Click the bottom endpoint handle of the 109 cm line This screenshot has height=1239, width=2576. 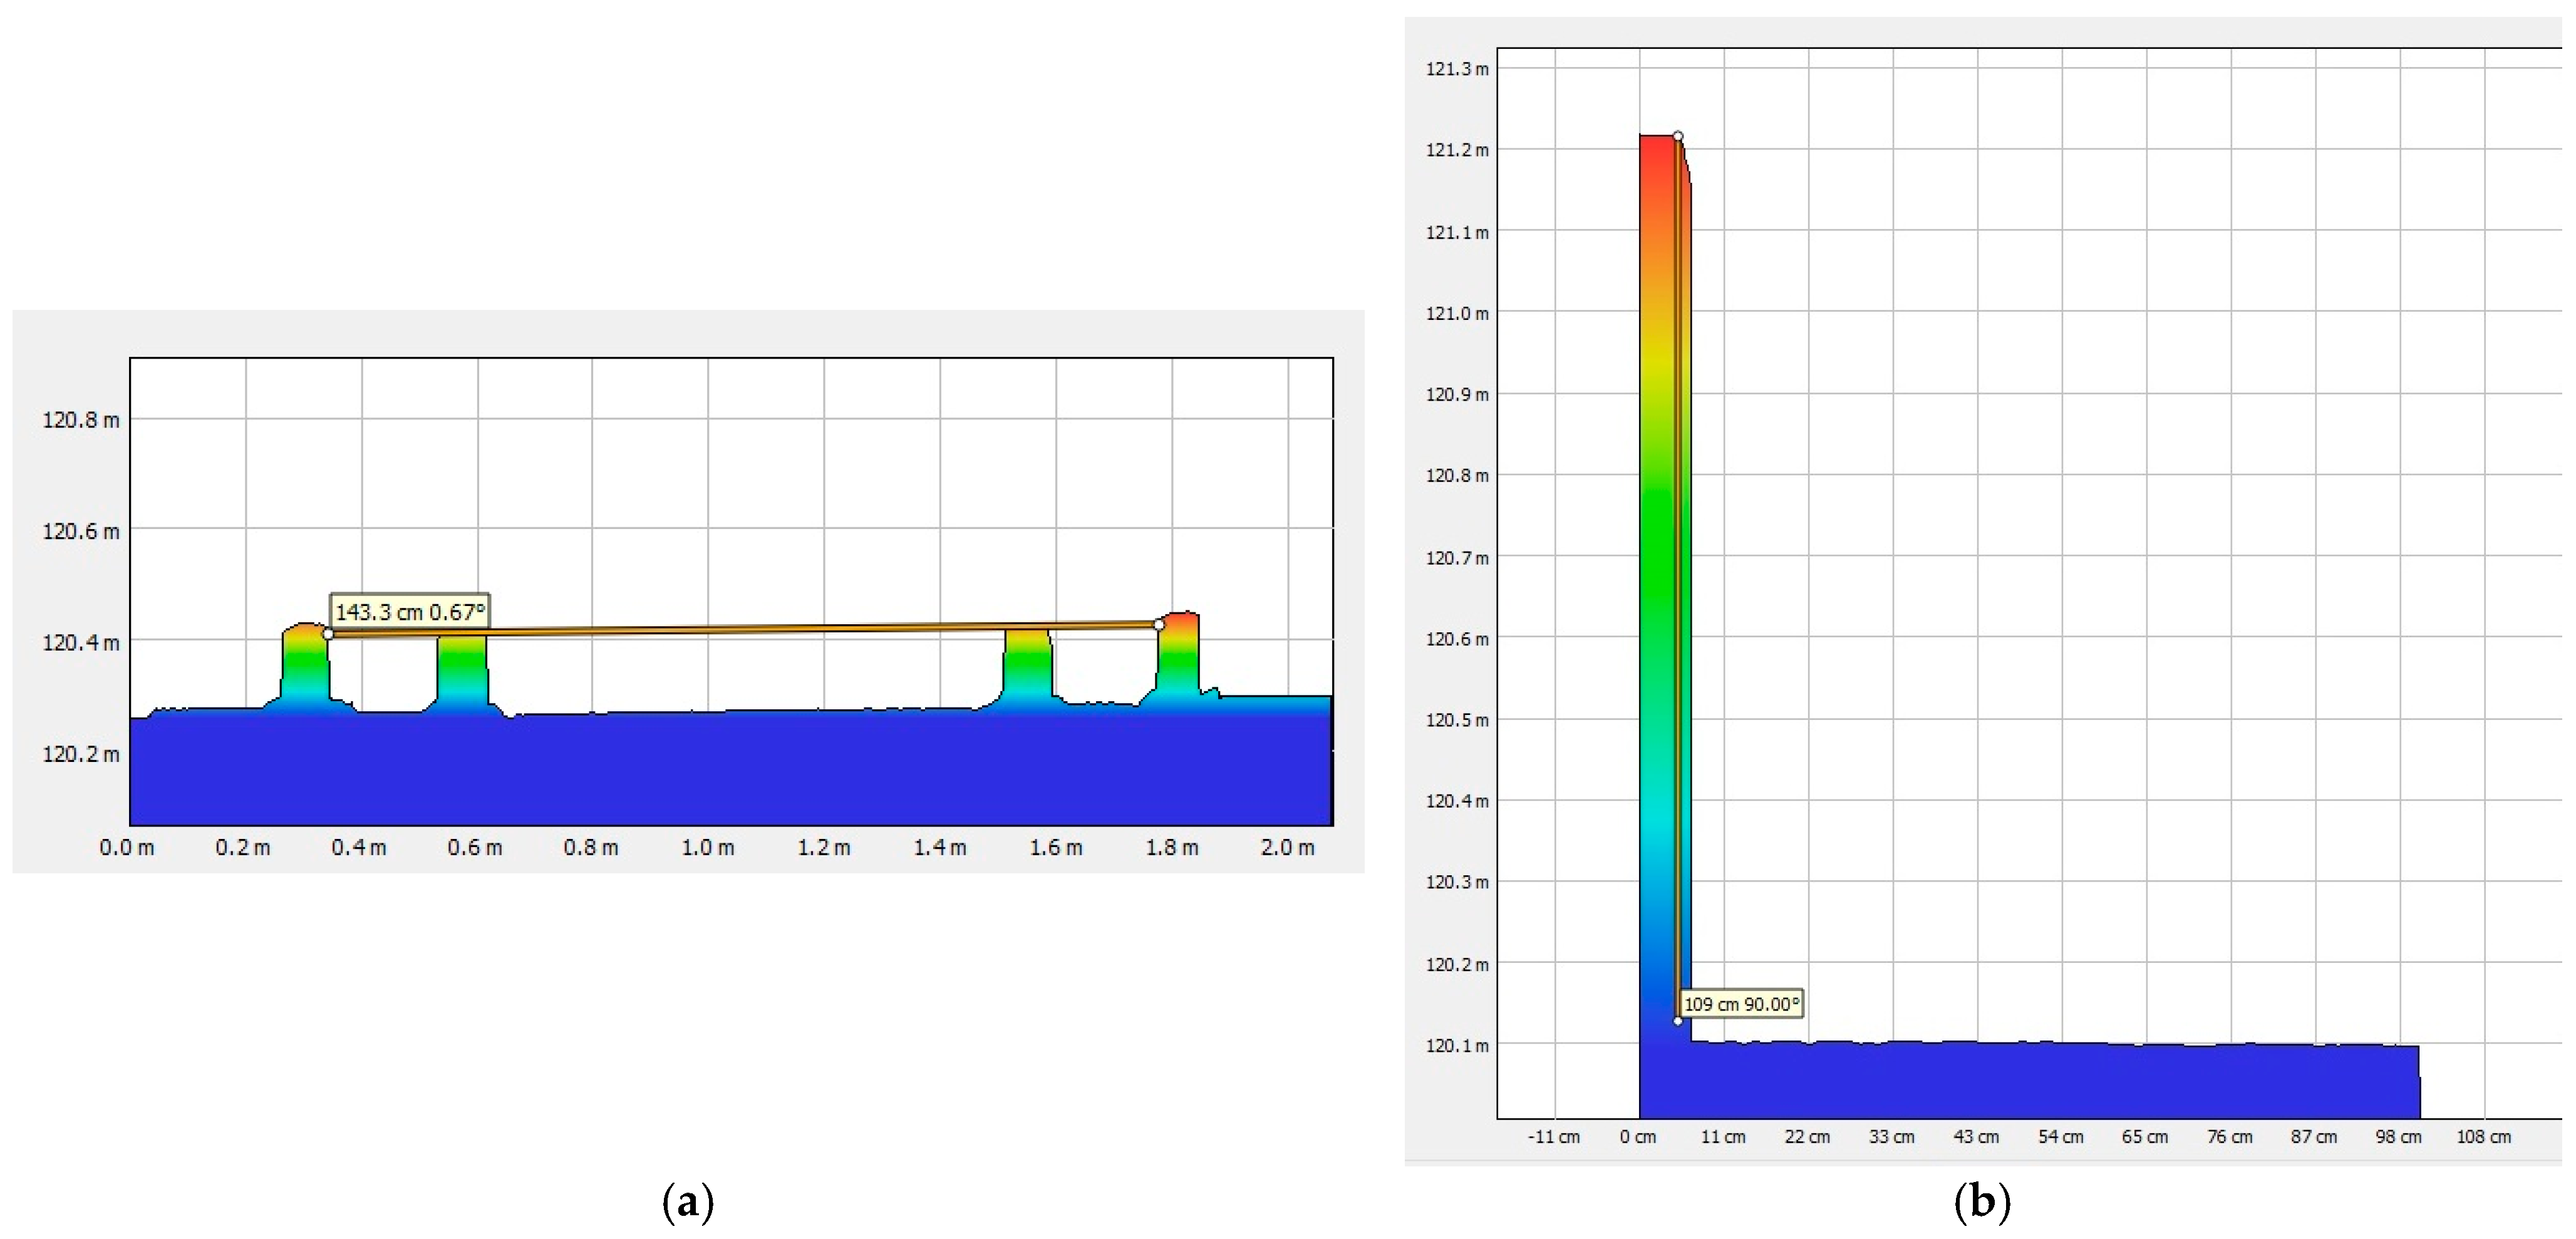pos(1678,1021)
